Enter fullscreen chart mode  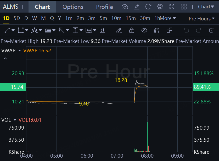pos(172,7)
